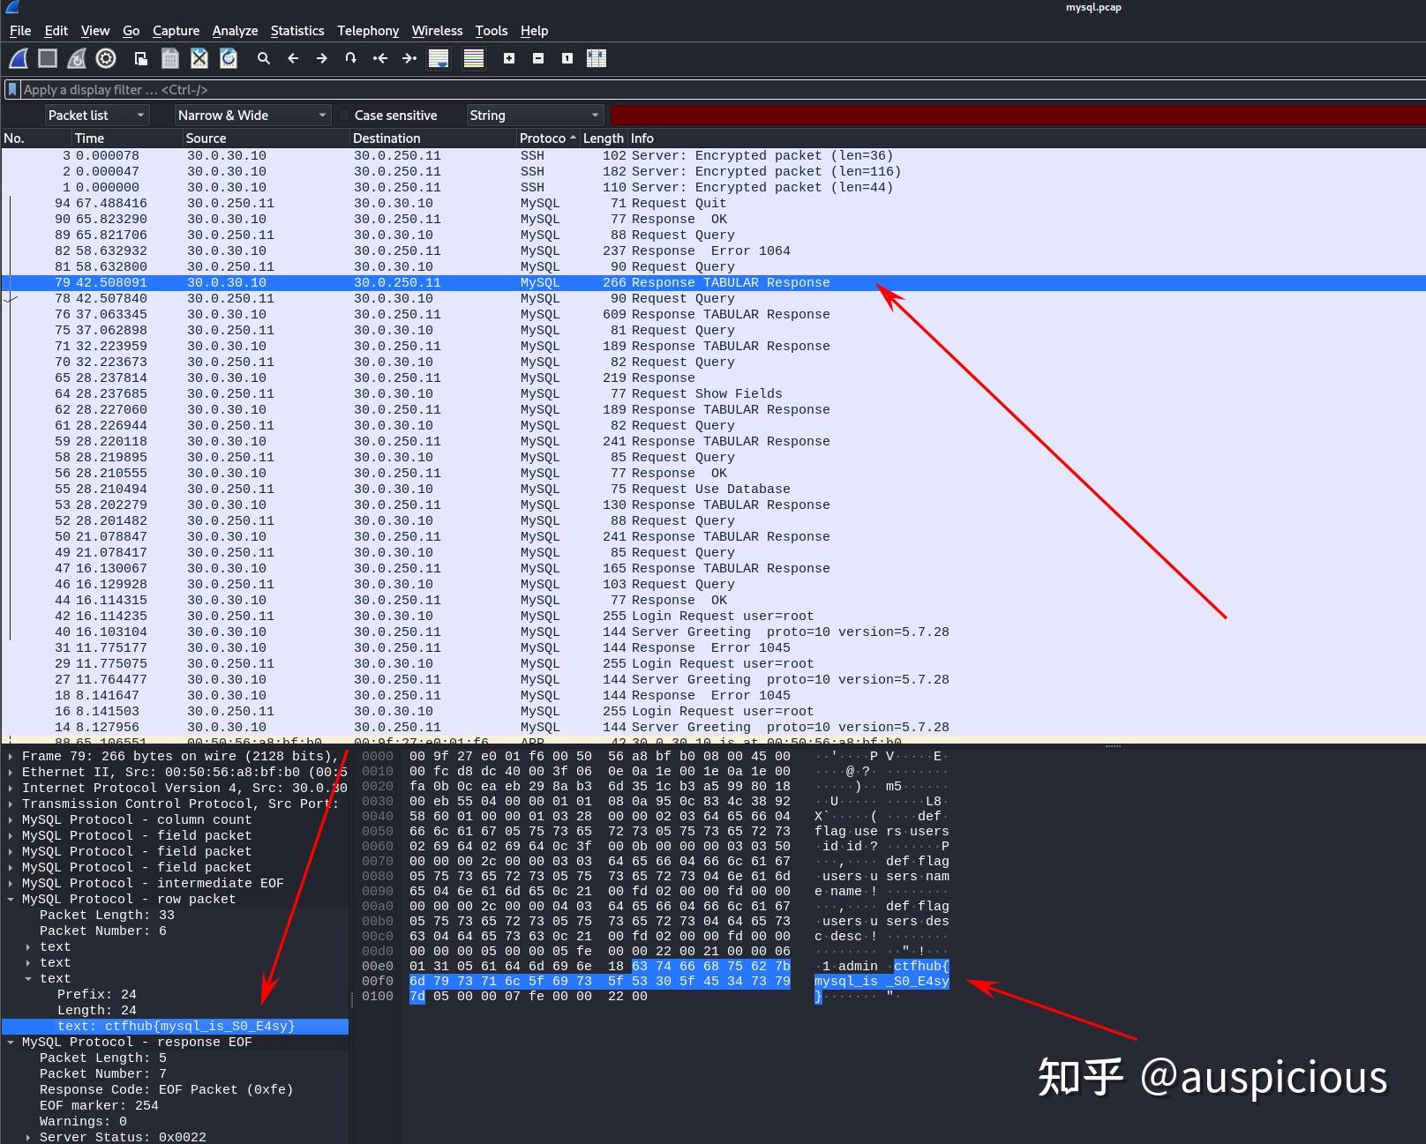Click the display filter bookmark button
This screenshot has height=1144, width=1426.
pyautogui.click(x=11, y=89)
